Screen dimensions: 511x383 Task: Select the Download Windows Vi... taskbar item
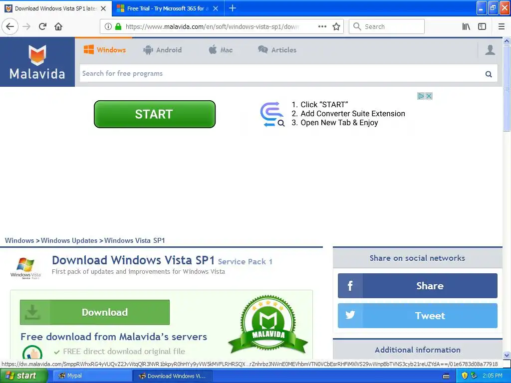(x=173, y=376)
